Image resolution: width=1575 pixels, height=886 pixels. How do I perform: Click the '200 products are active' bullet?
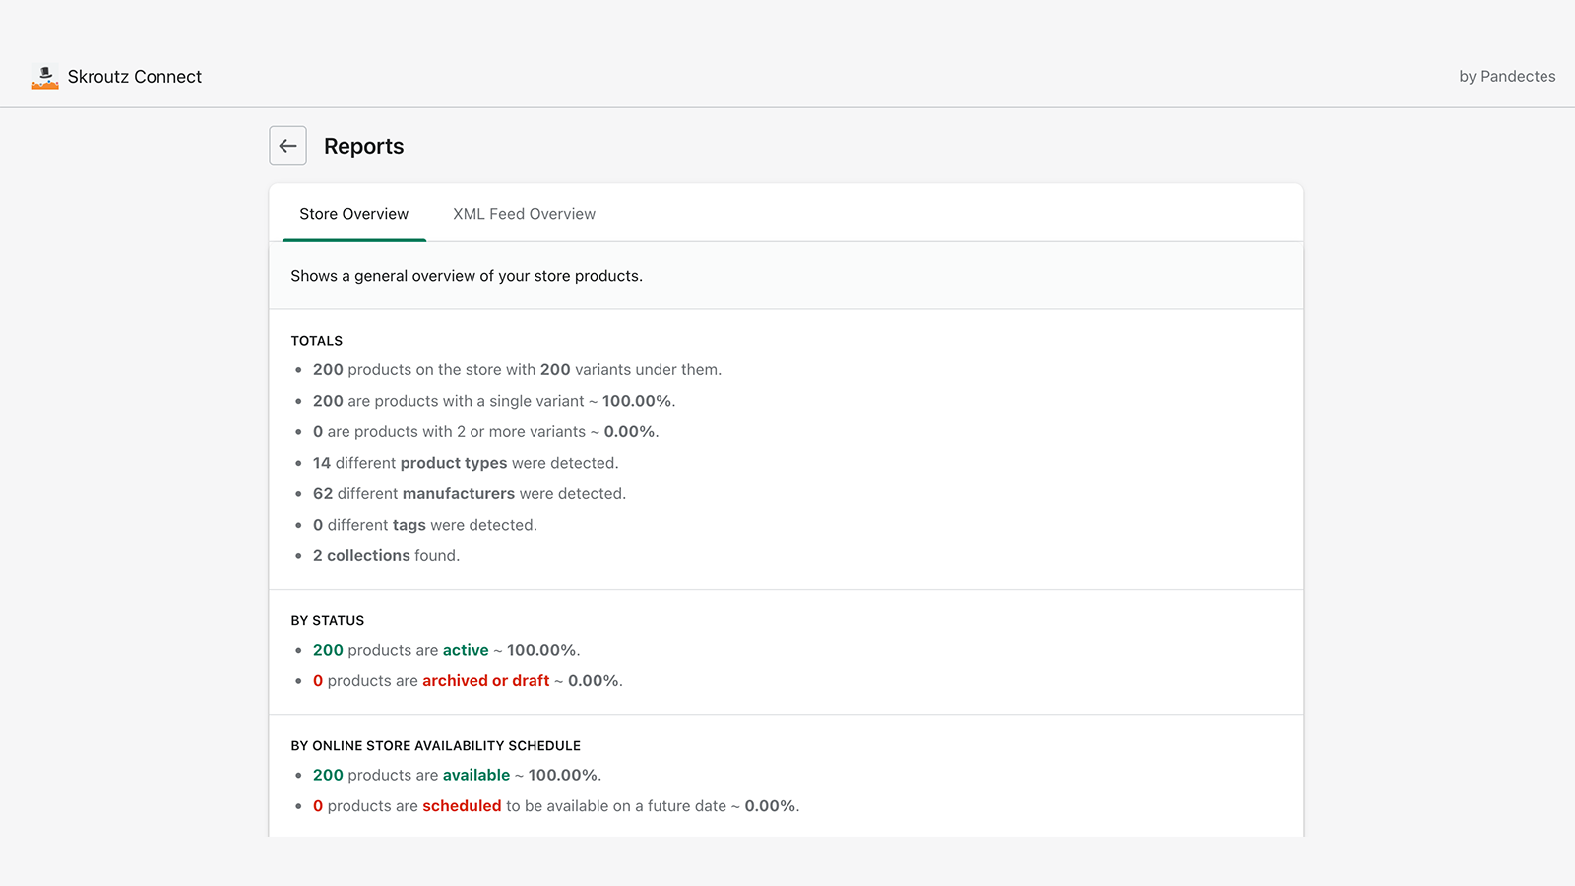[445, 650]
